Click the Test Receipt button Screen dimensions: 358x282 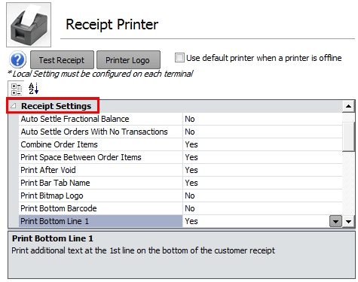[62, 60]
